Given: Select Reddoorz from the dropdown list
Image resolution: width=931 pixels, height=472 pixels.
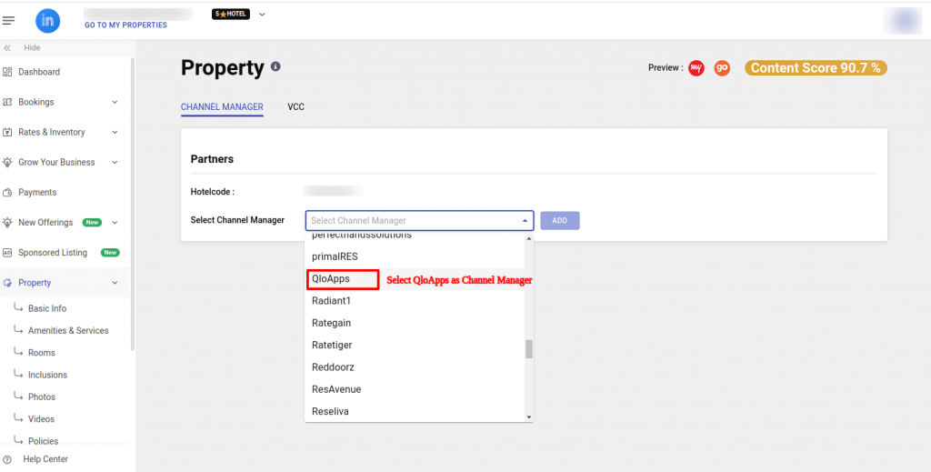Looking at the screenshot, I should [415, 367].
